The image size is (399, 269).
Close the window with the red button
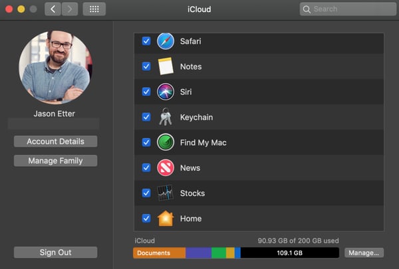(x=9, y=9)
